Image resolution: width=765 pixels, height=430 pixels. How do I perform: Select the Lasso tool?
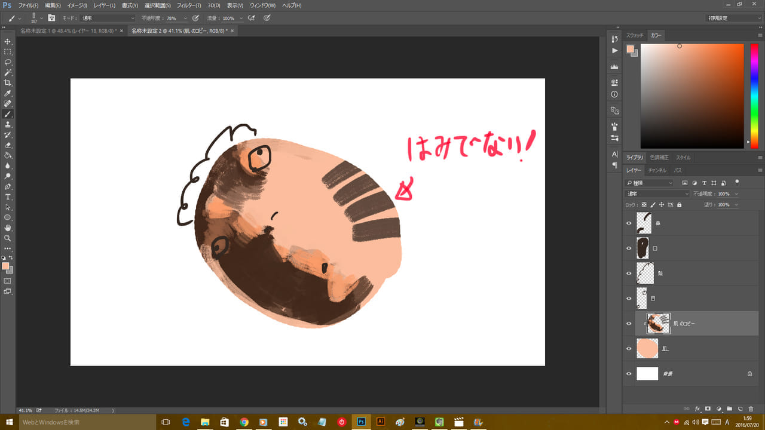point(8,62)
